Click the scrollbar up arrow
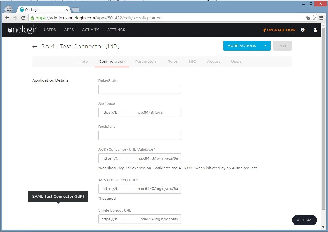Viewport: 328px width, 232px height. (x=323, y=25)
